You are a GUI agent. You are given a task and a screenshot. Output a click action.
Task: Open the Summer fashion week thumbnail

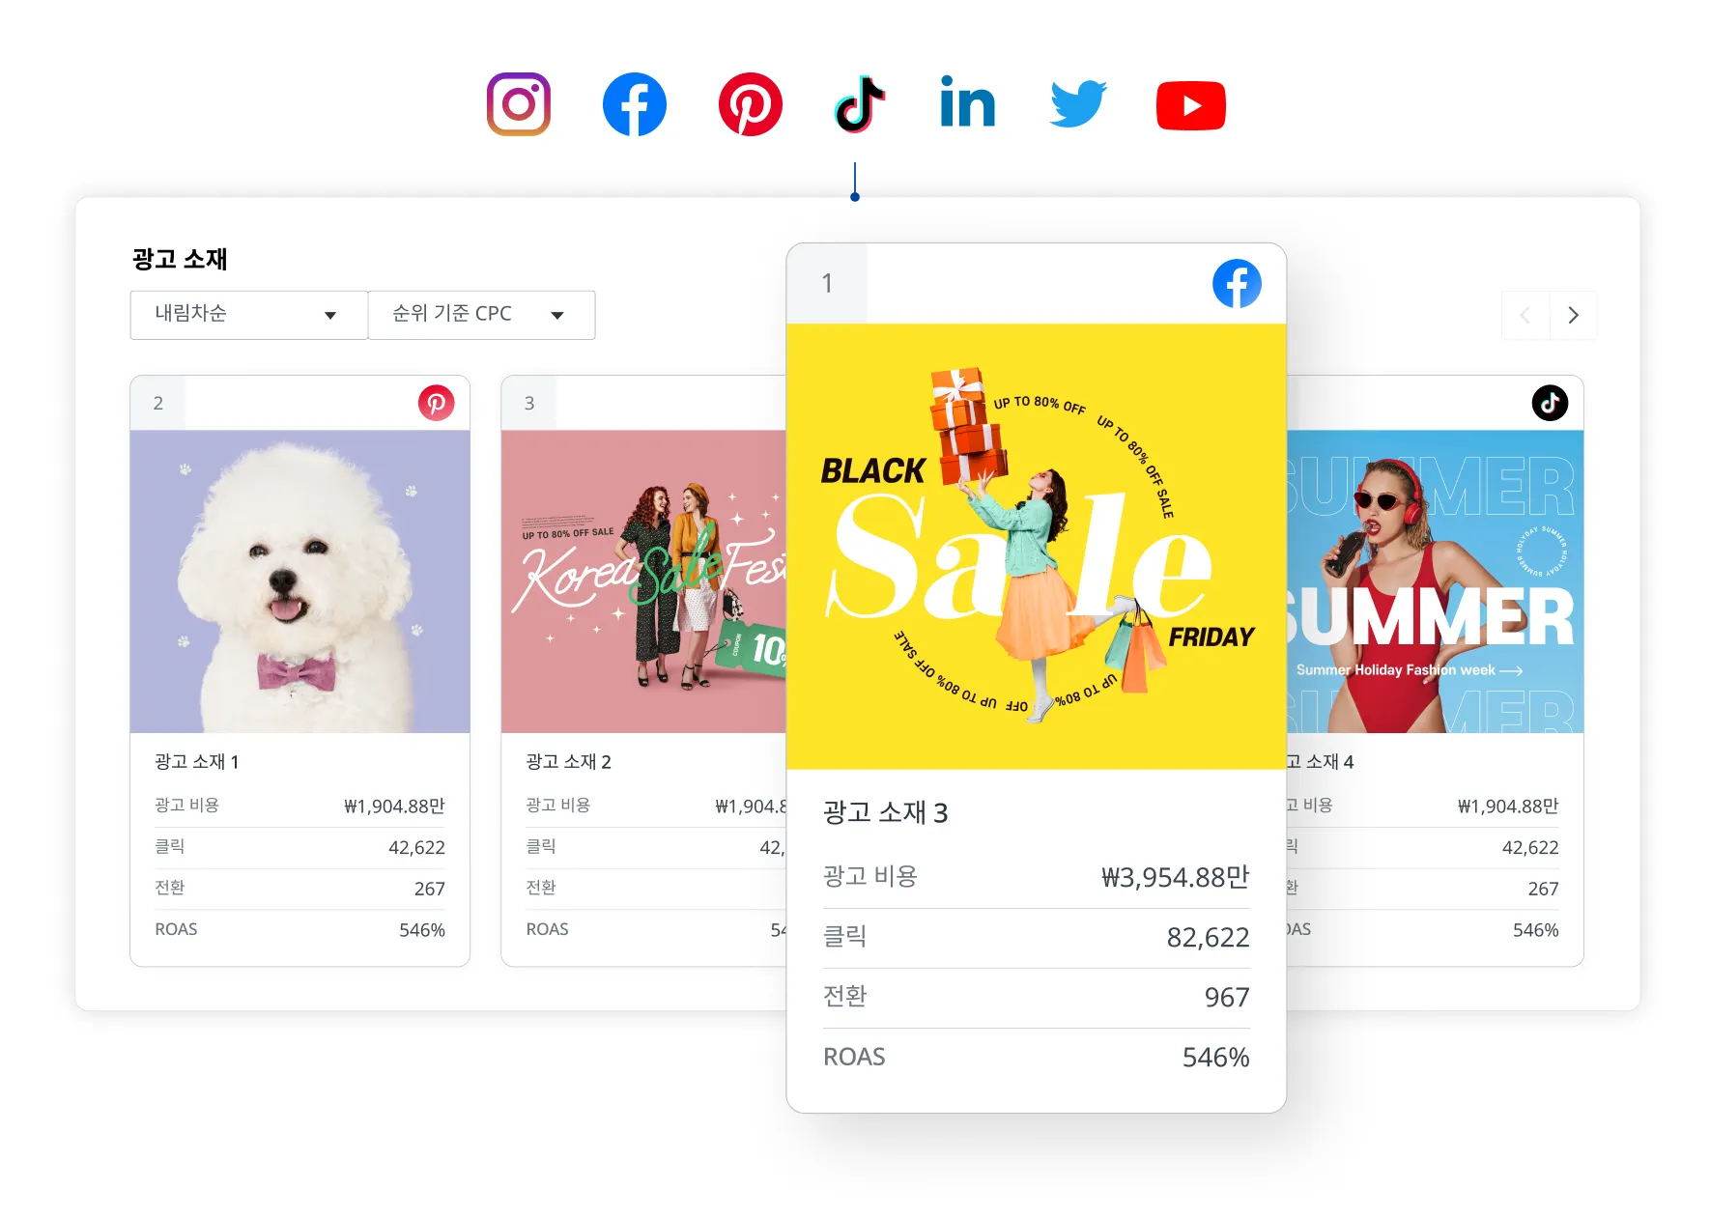coord(1435,581)
